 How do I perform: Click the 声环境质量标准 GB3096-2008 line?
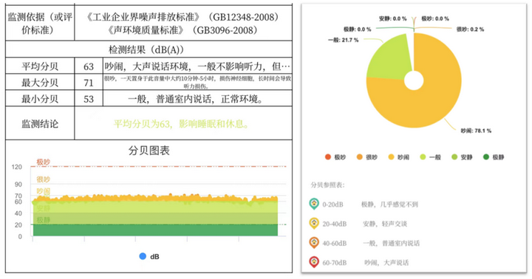183,30
